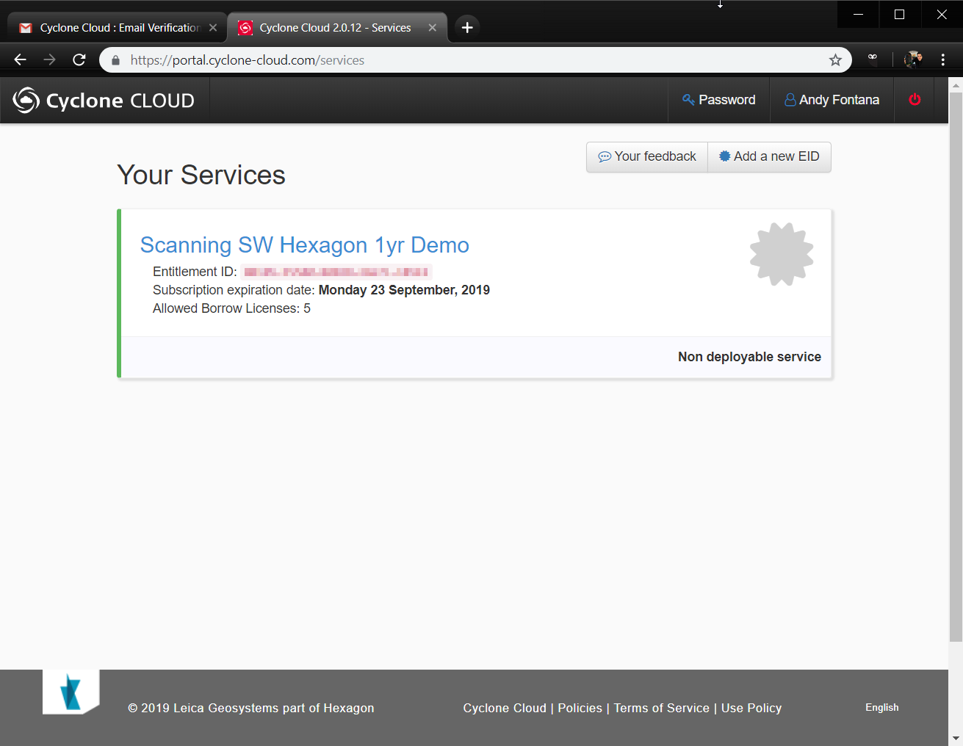
Task: Click the vertical page scrollbar
Action: (956, 367)
